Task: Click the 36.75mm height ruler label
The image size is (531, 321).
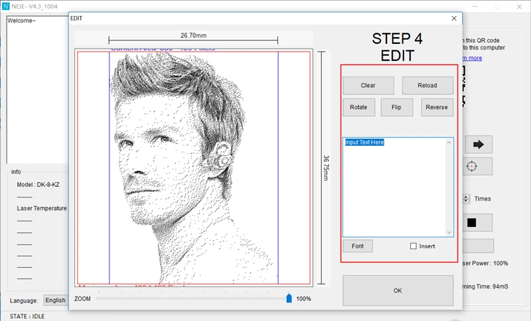Action: click(x=326, y=168)
